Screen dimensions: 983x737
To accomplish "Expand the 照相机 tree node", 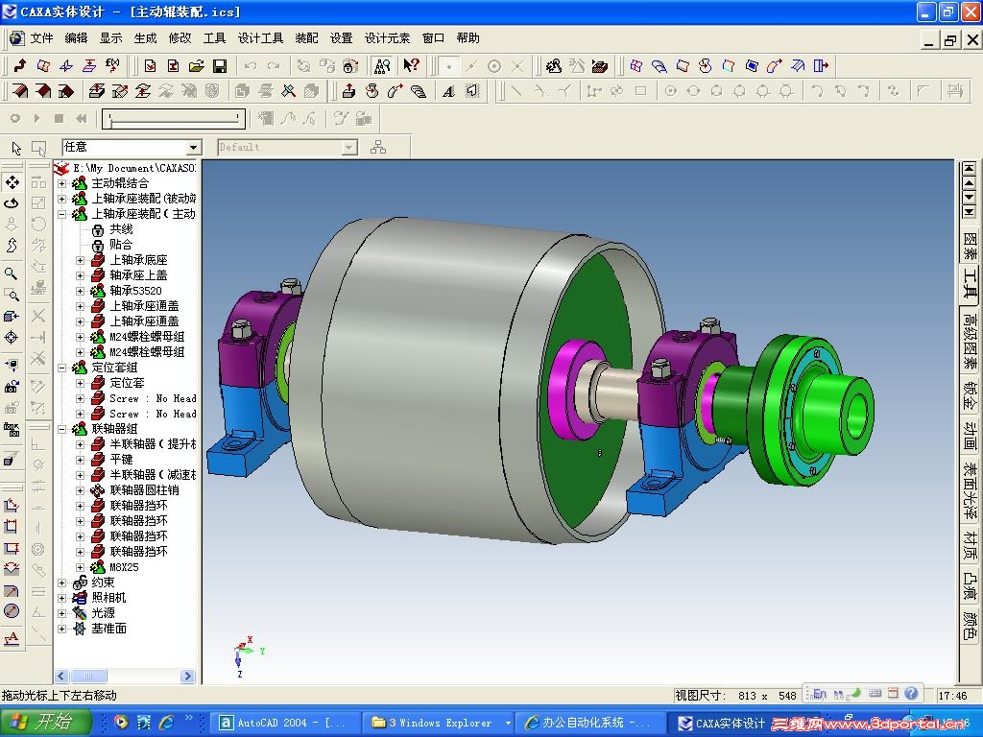I will [x=62, y=599].
